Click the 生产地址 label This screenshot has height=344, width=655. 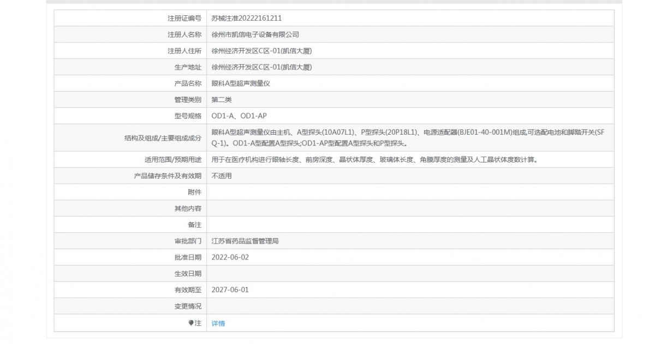point(187,67)
